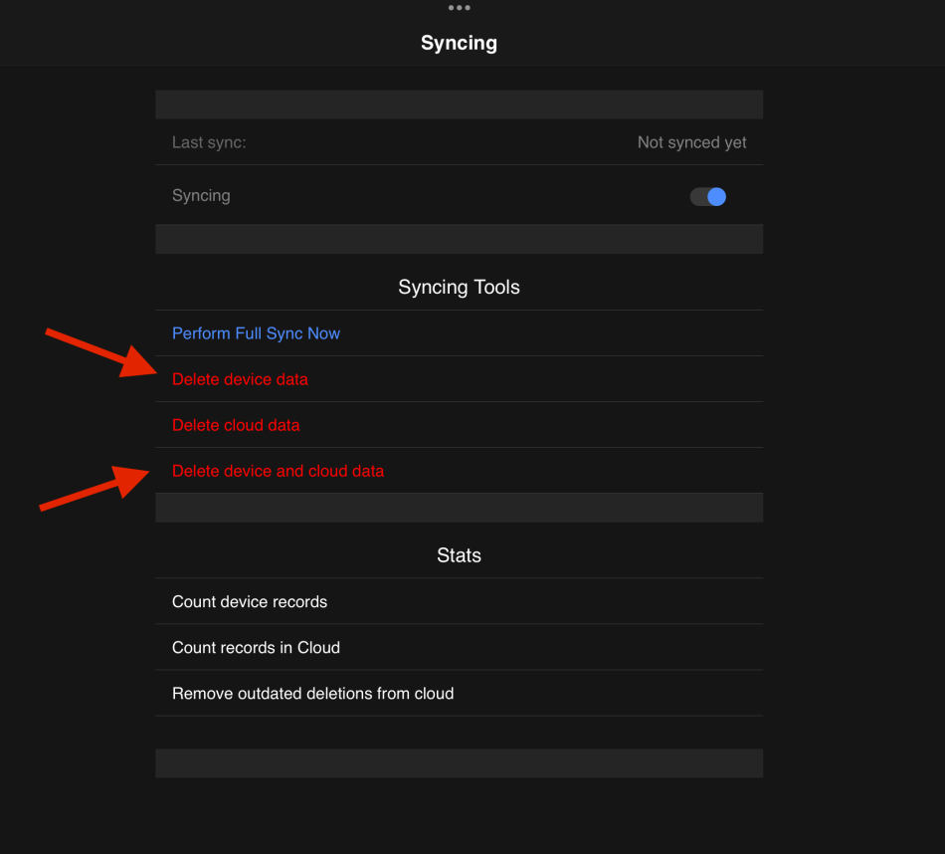Click the Not synced yet status text
The image size is (945, 854).
coord(691,142)
